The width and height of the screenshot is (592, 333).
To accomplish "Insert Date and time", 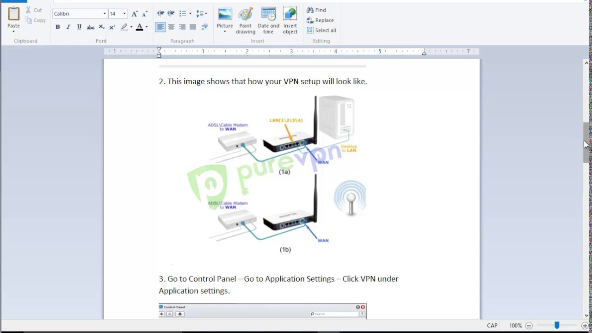I will click(x=268, y=21).
